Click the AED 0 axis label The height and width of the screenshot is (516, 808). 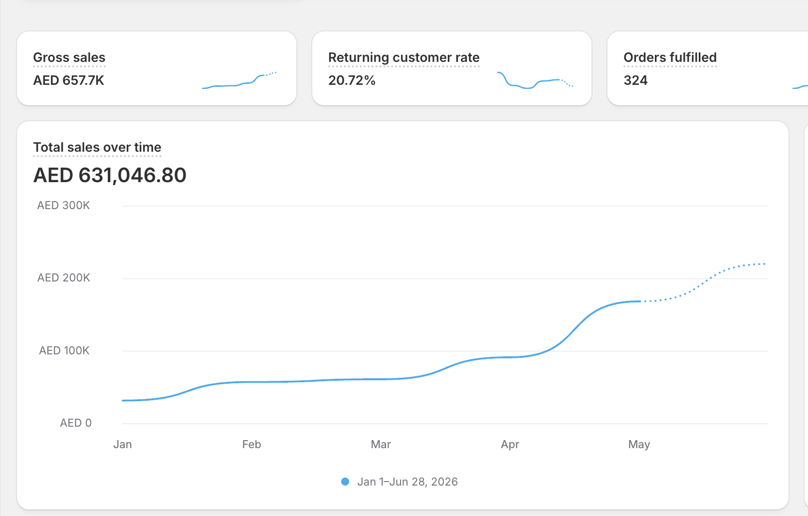point(76,423)
